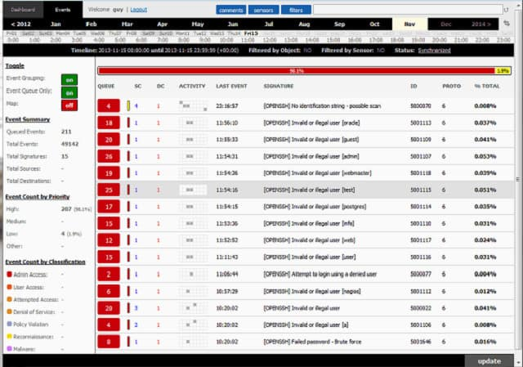Open queue 6 for nagios user event
Viewport: 523px width, 367px height.
(x=109, y=291)
